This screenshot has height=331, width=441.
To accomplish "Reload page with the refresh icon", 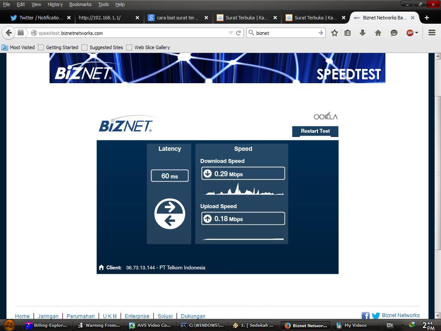I will coord(238,33).
